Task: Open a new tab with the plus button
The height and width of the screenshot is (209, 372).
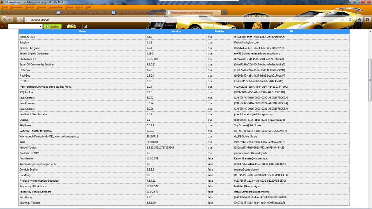Action: [225, 13]
